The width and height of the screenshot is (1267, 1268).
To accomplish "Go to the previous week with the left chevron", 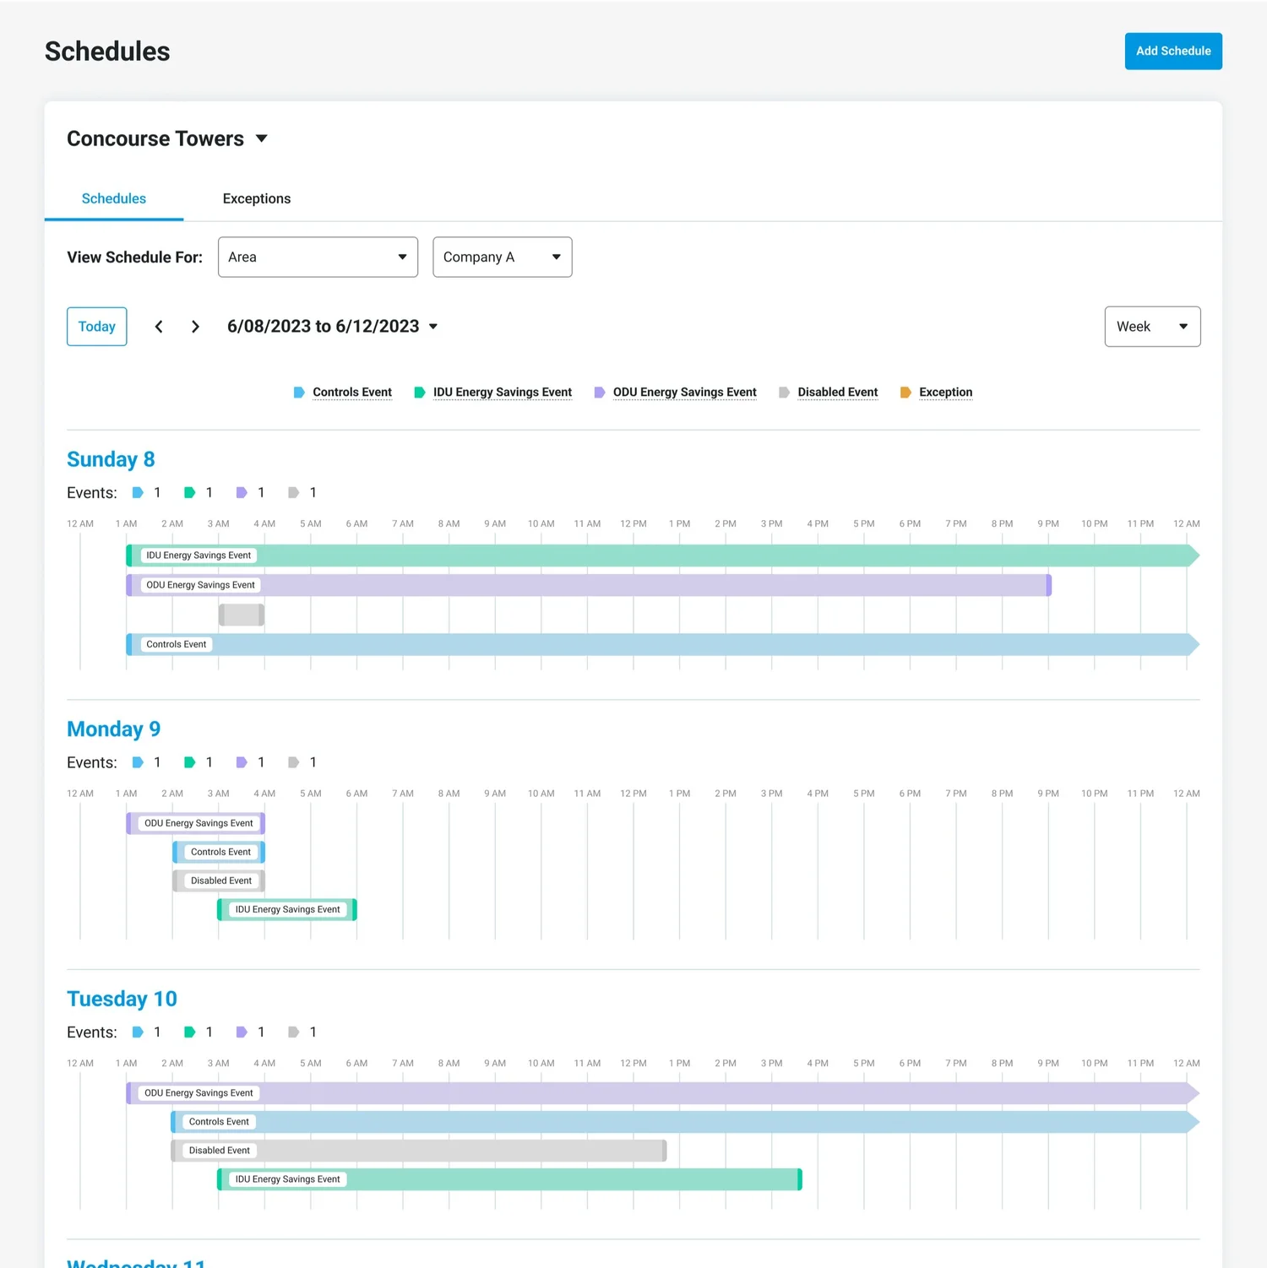I will pos(159,327).
